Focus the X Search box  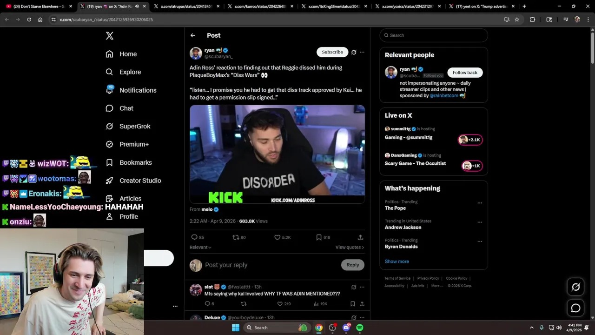[434, 35]
